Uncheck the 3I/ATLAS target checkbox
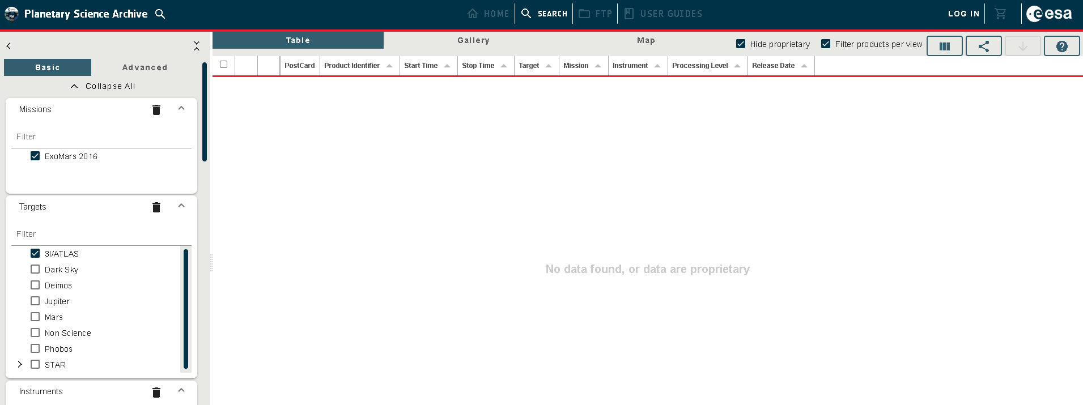Screen dimensions: 1083x405 pyautogui.click(x=35, y=253)
